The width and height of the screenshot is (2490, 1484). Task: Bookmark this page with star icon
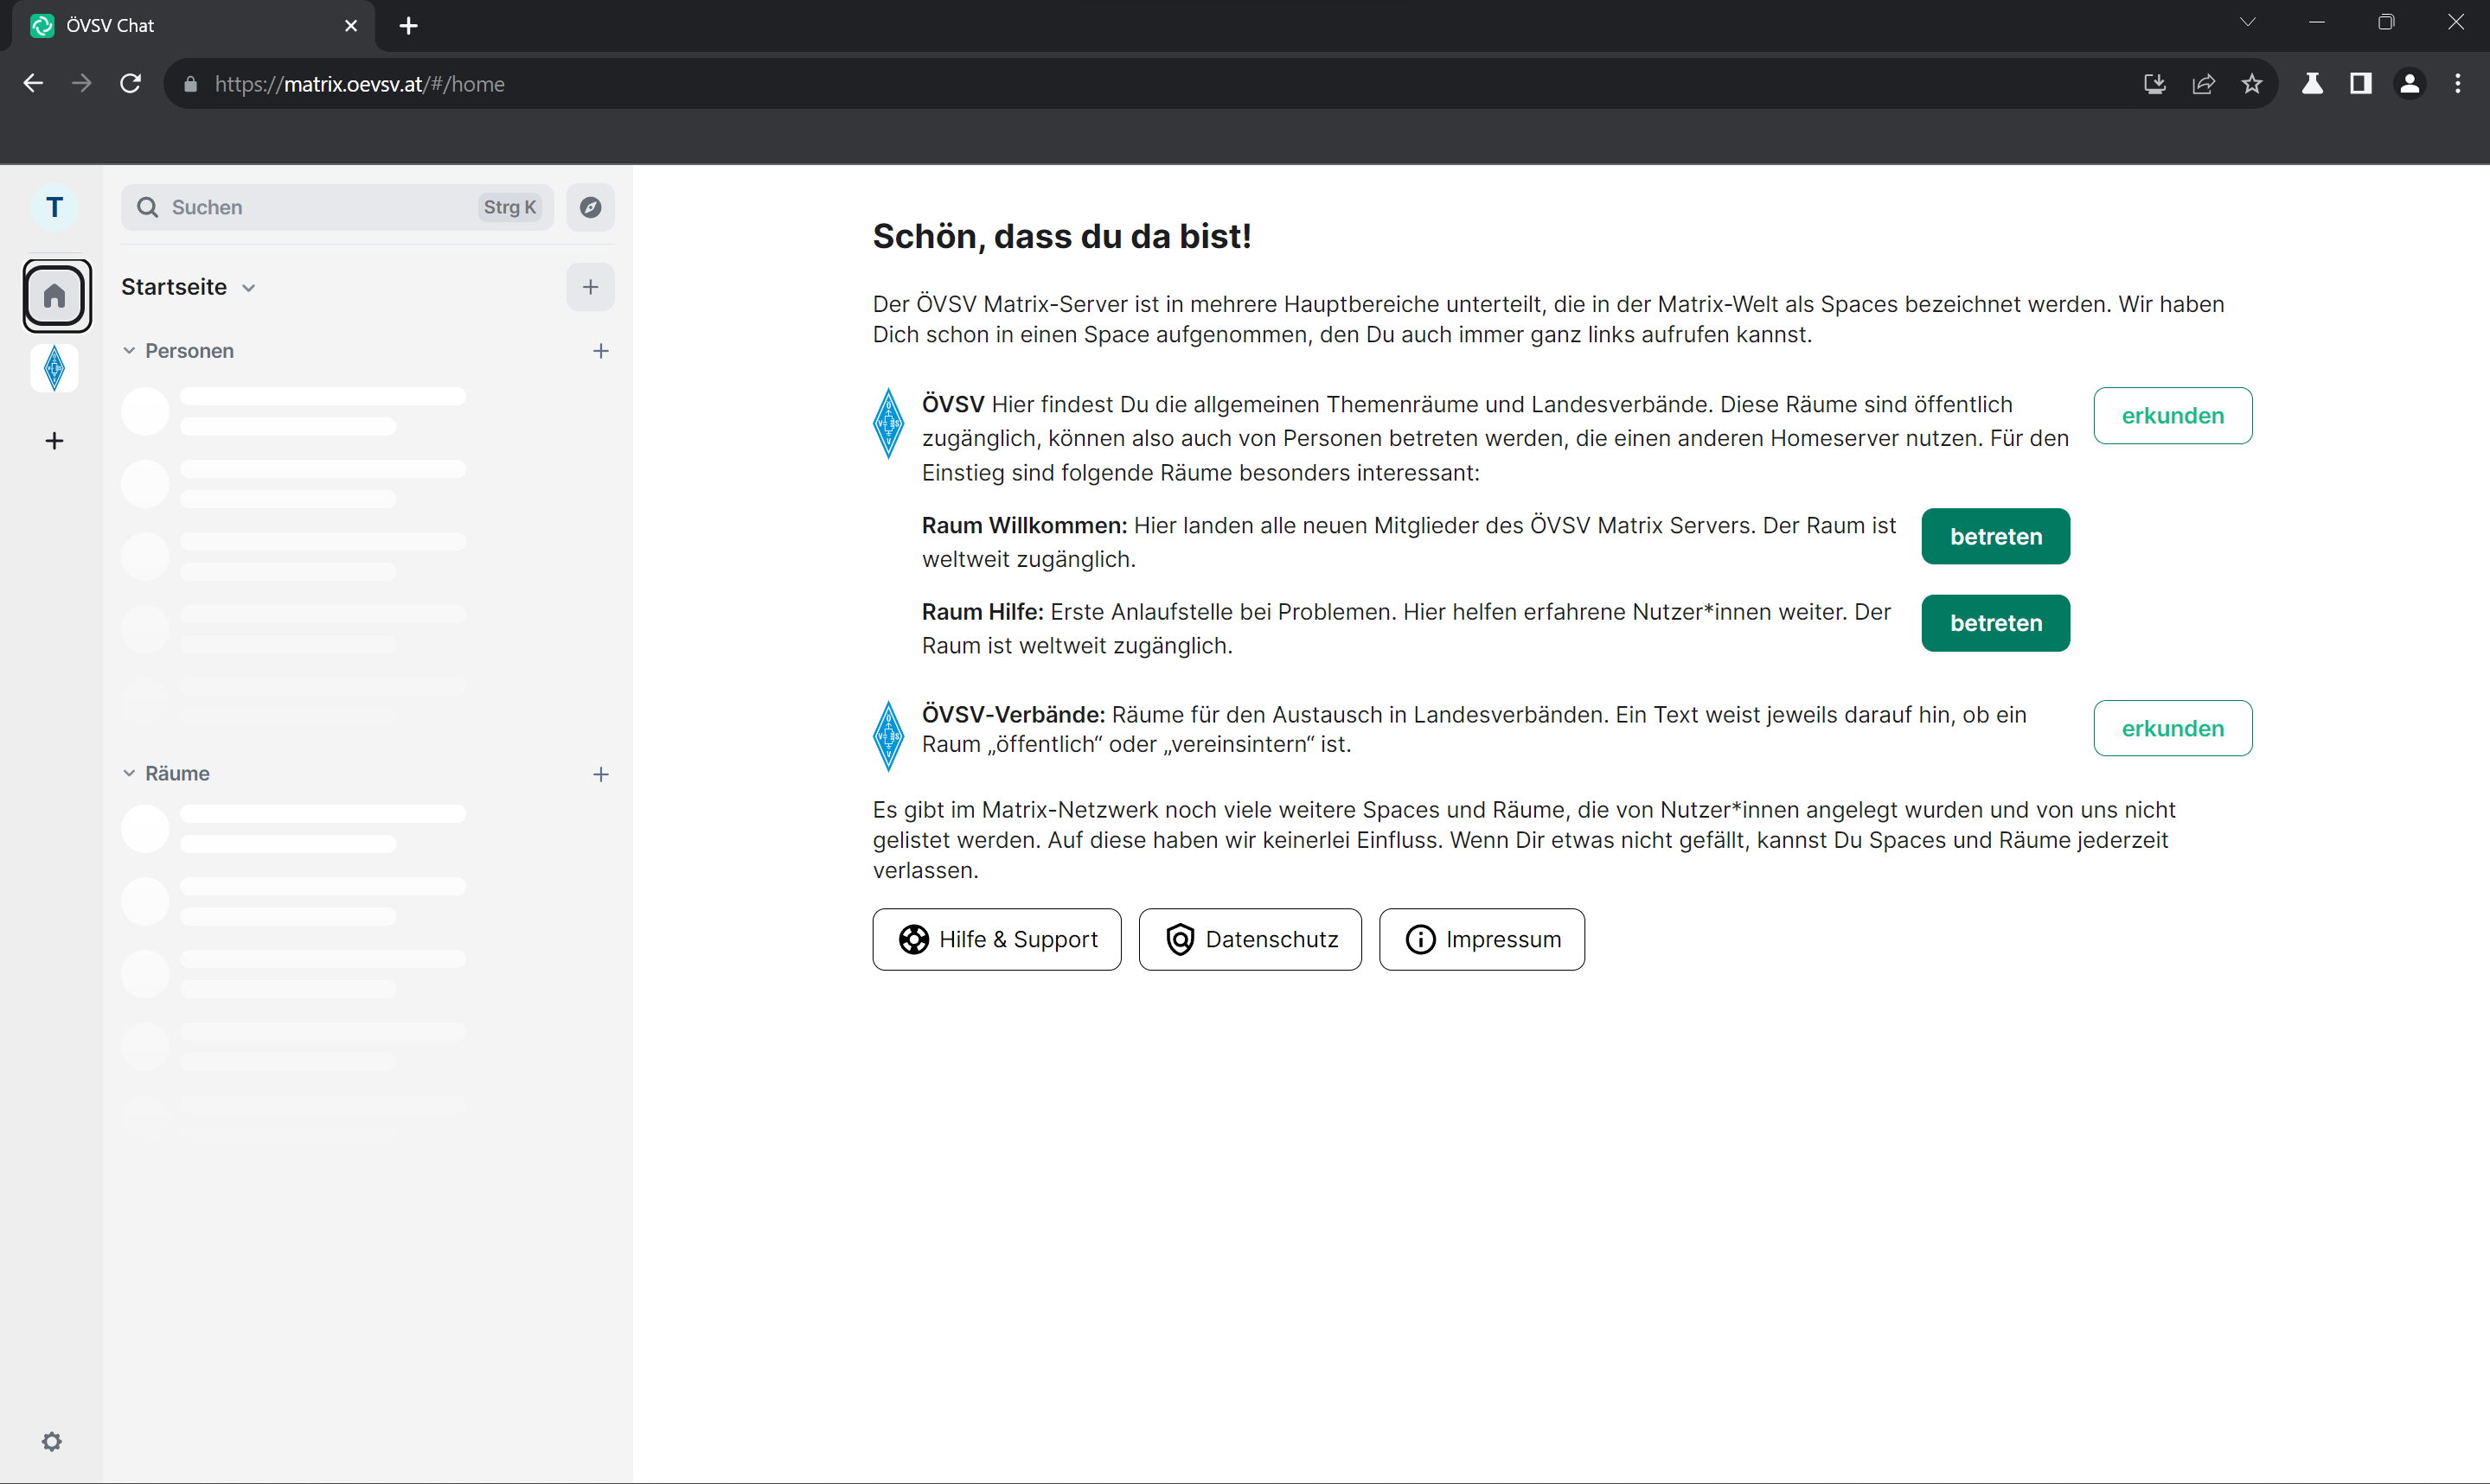click(2252, 83)
